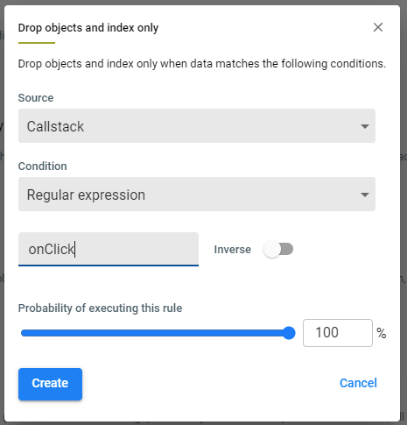Screen dimensions: 407x425
Task: Click the Probability of executing this rule label
Action: pyautogui.click(x=100, y=308)
